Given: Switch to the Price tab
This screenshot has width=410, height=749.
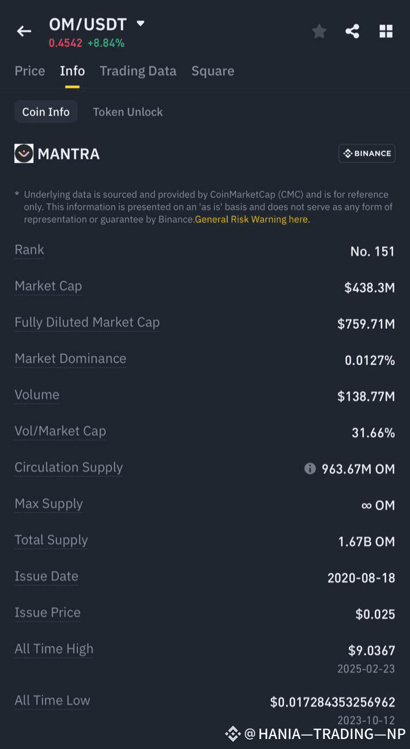Looking at the screenshot, I should [29, 71].
